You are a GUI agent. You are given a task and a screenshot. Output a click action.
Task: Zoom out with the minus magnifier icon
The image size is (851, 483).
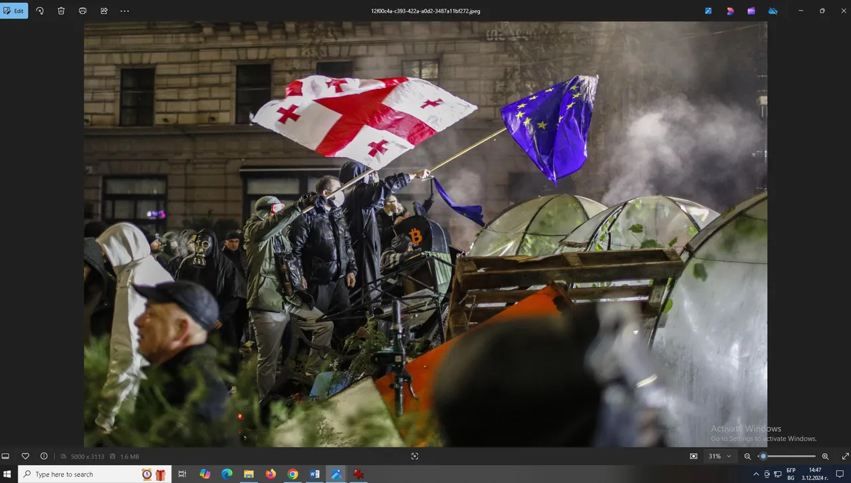tap(747, 456)
